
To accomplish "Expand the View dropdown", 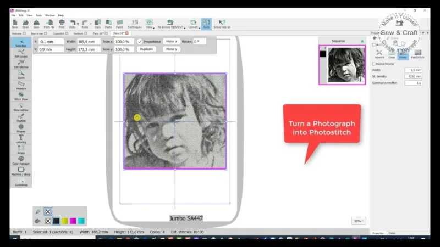I will click(153, 28).
